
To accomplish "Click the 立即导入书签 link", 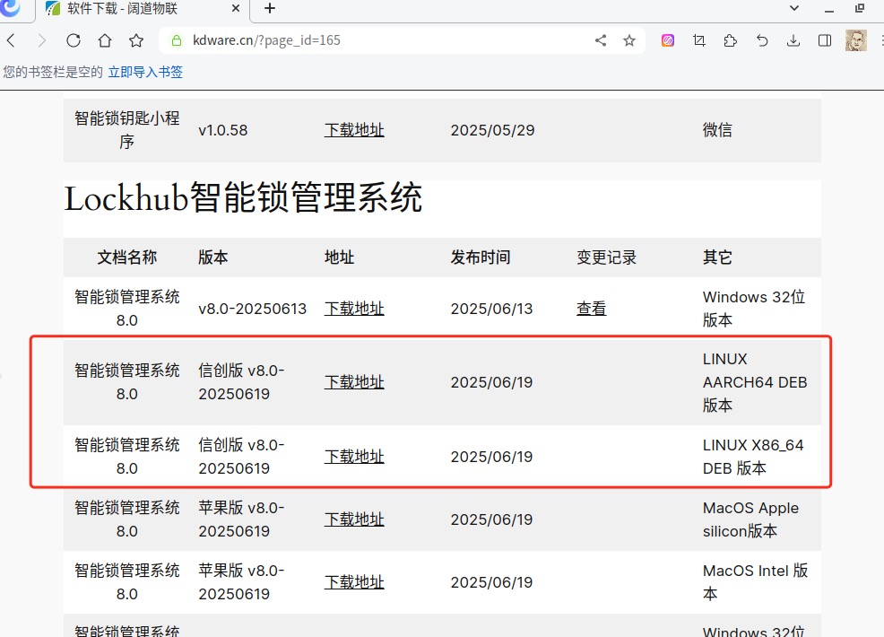I will 145,72.
